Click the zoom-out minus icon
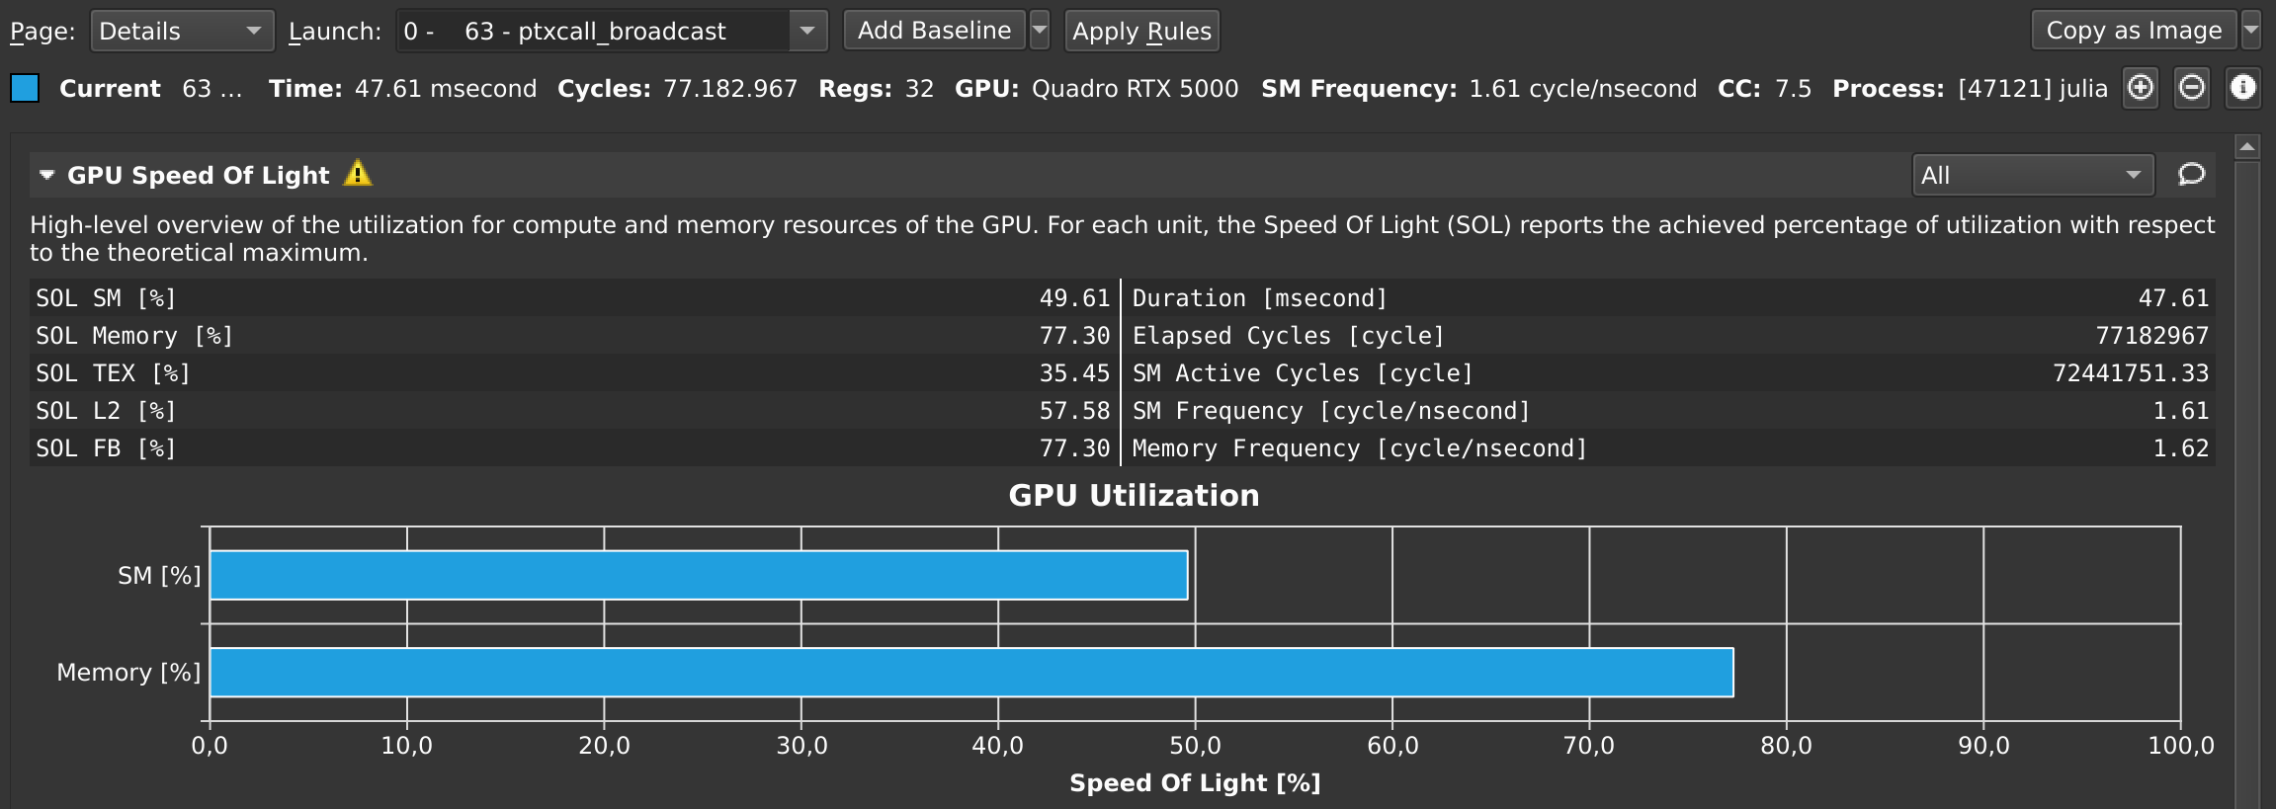Viewport: 2276px width, 809px height. 2192,88
